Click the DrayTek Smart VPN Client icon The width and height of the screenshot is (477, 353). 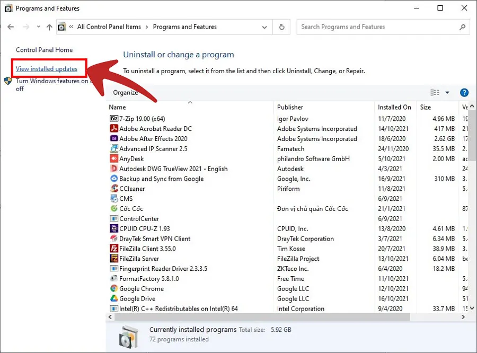(114, 239)
